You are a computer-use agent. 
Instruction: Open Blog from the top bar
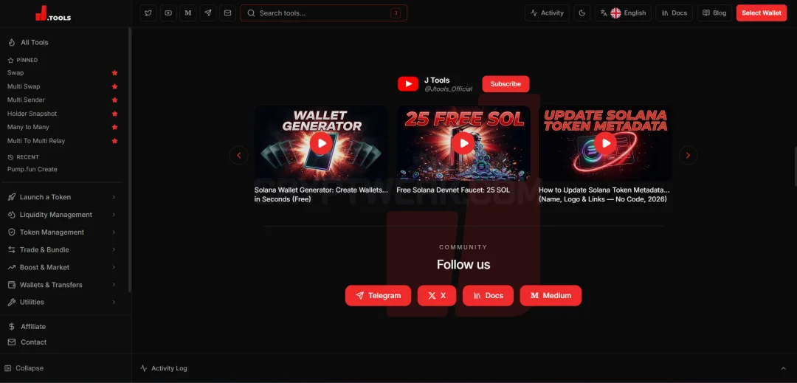(x=714, y=13)
